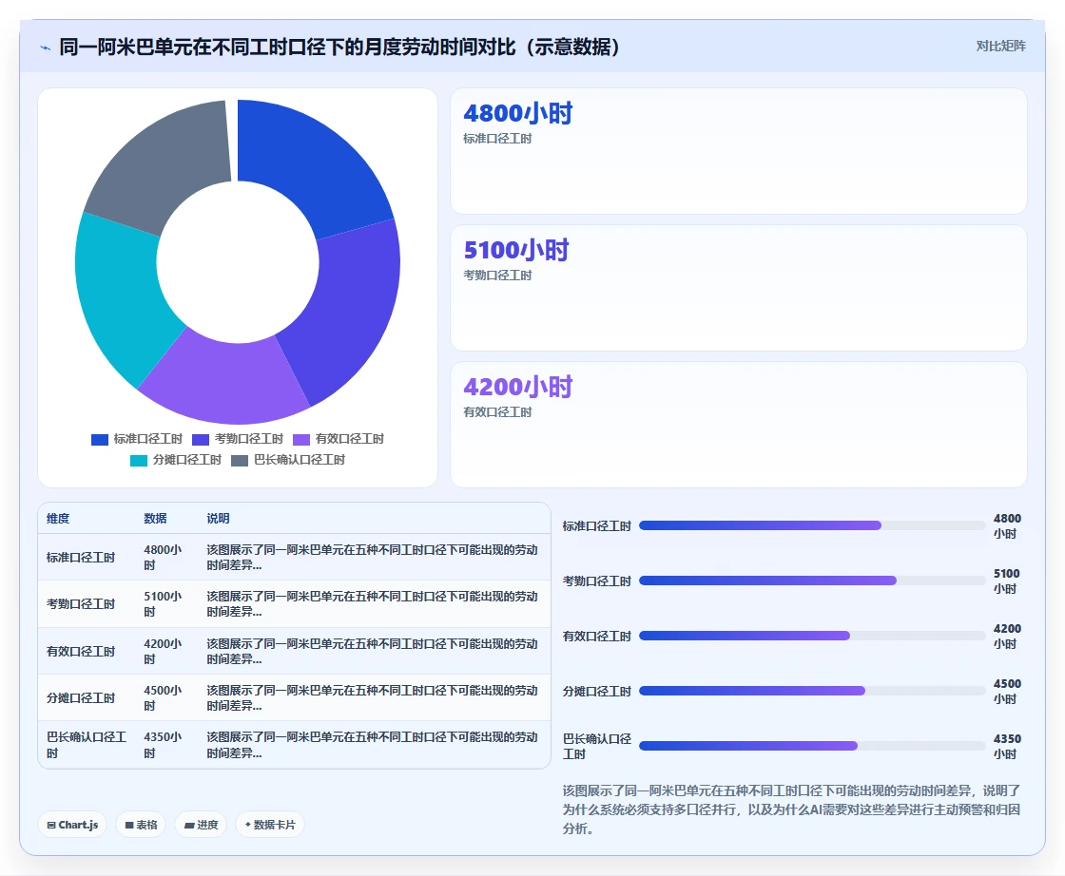
Task: Click the 5100 小时 progress value label
Action: [1007, 581]
